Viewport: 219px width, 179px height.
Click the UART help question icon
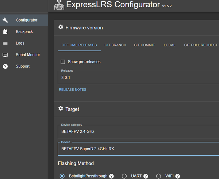point(146,176)
